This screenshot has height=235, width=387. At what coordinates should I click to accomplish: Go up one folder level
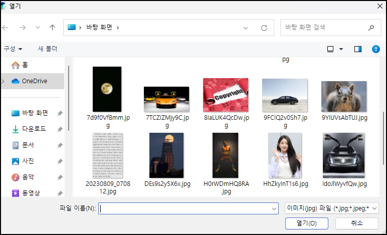click(52, 28)
